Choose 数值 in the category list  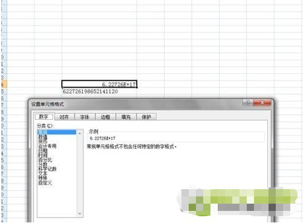(x=43, y=137)
